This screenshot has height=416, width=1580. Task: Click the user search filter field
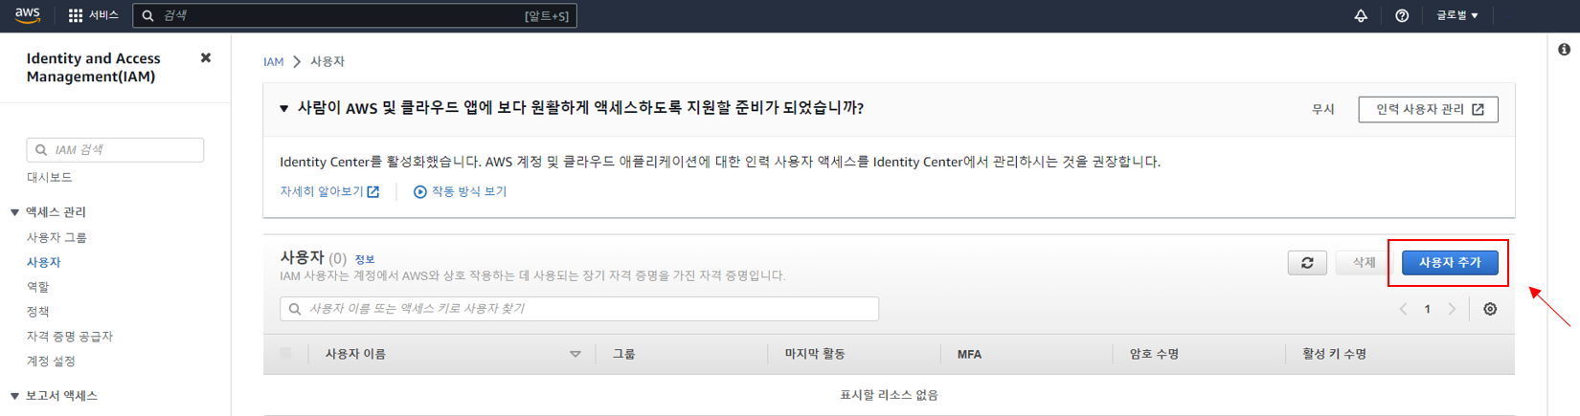pyautogui.click(x=579, y=309)
